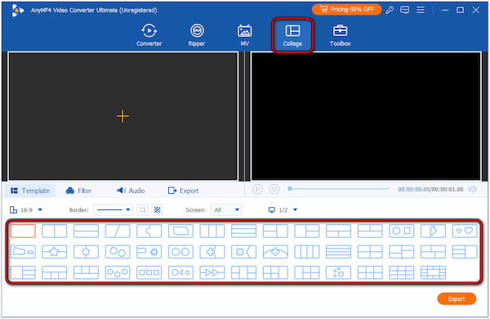Pick the double arrow triangles template
The height and width of the screenshot is (319, 490).
point(212,272)
